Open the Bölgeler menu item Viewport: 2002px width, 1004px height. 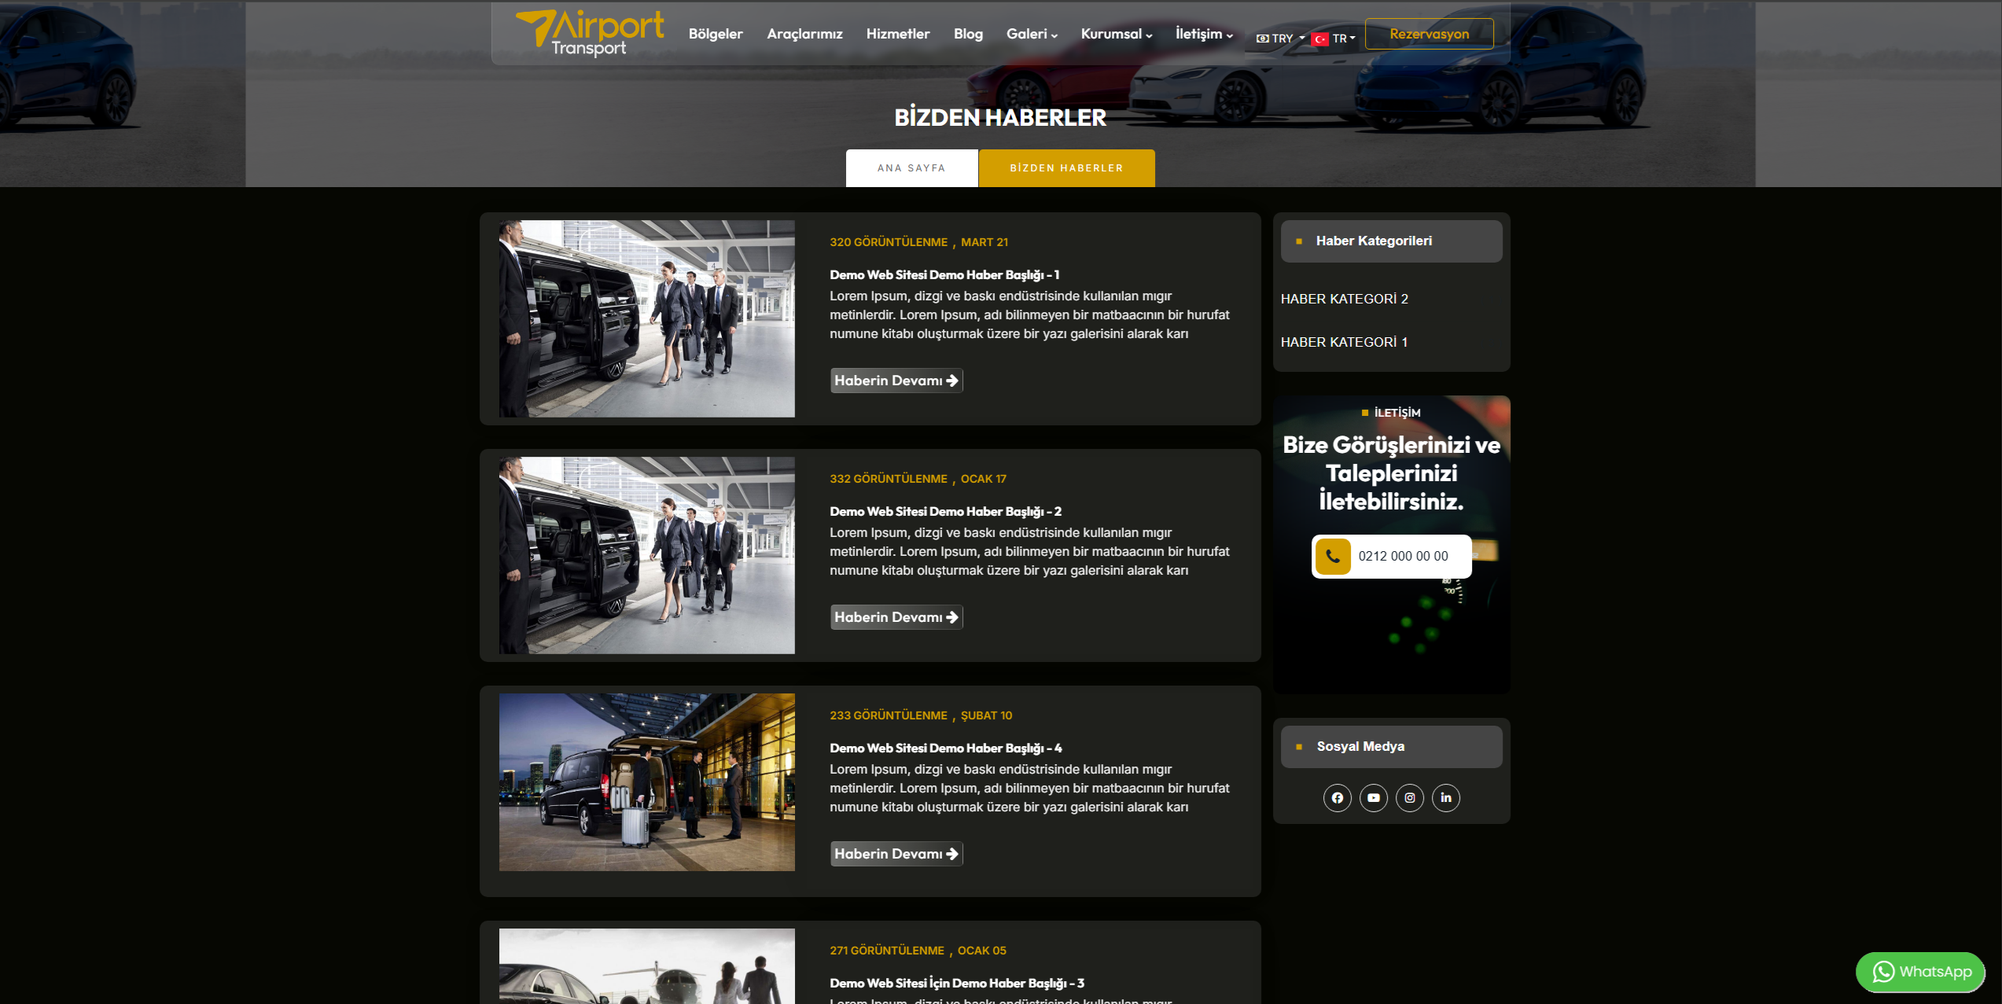pos(715,34)
